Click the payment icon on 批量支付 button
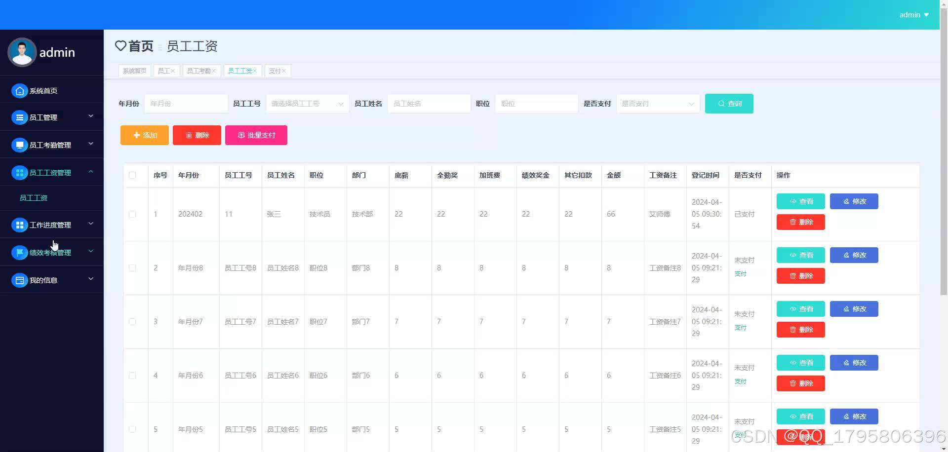This screenshot has width=948, height=452. click(x=241, y=135)
